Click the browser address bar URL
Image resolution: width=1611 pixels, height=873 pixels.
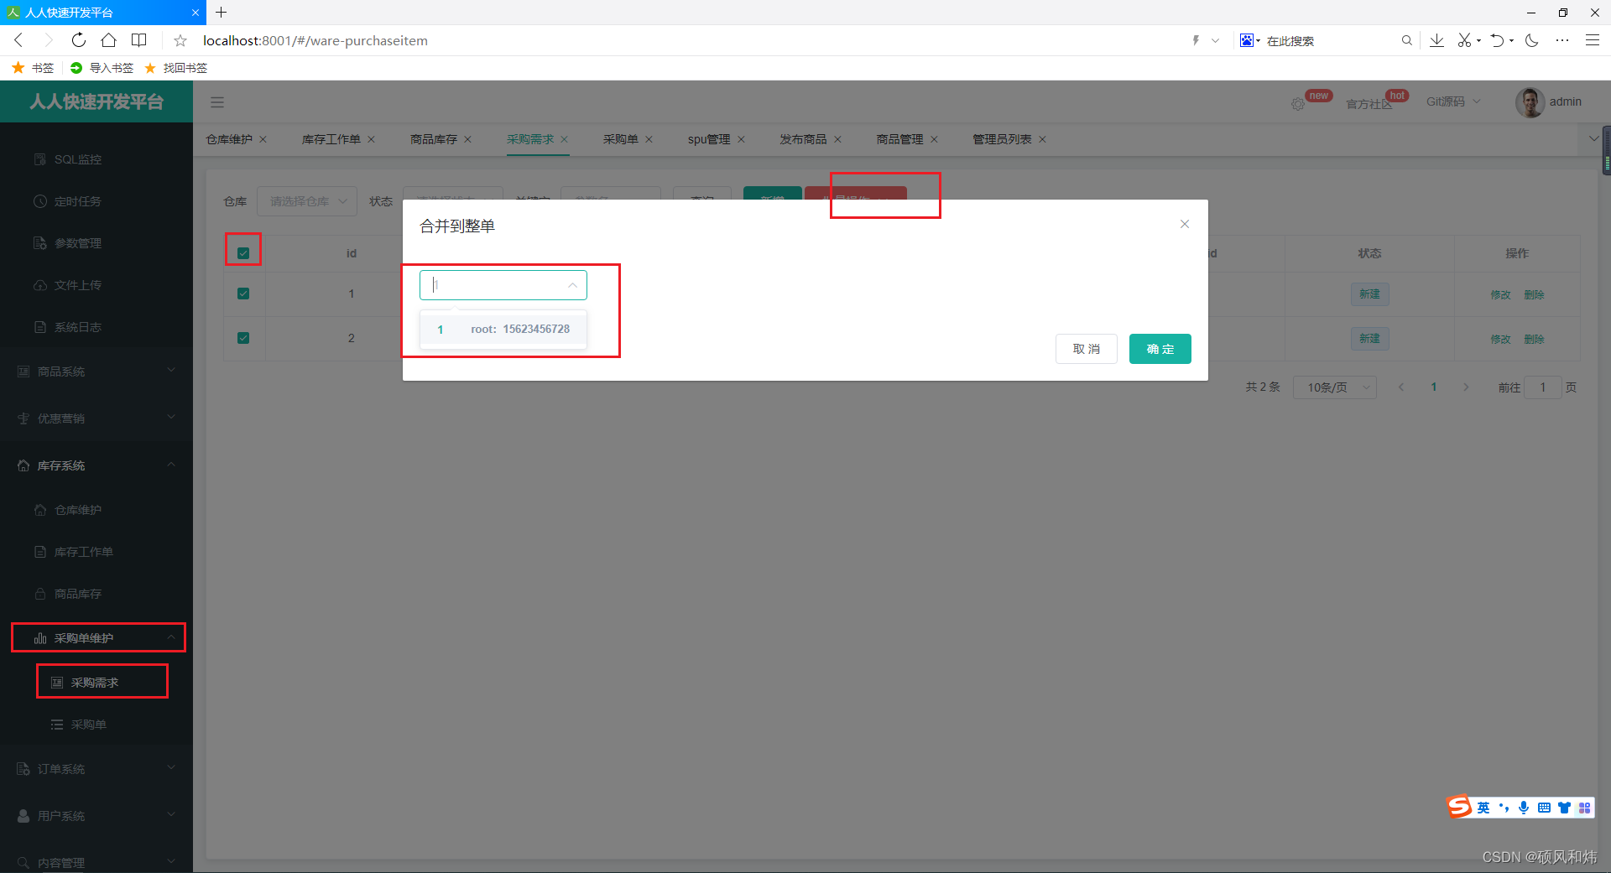pyautogui.click(x=315, y=40)
